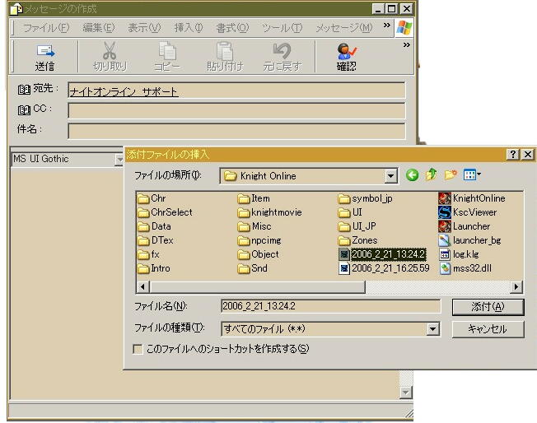The image size is (537, 423).
Task: Open the Chr folder
Action: 152,198
